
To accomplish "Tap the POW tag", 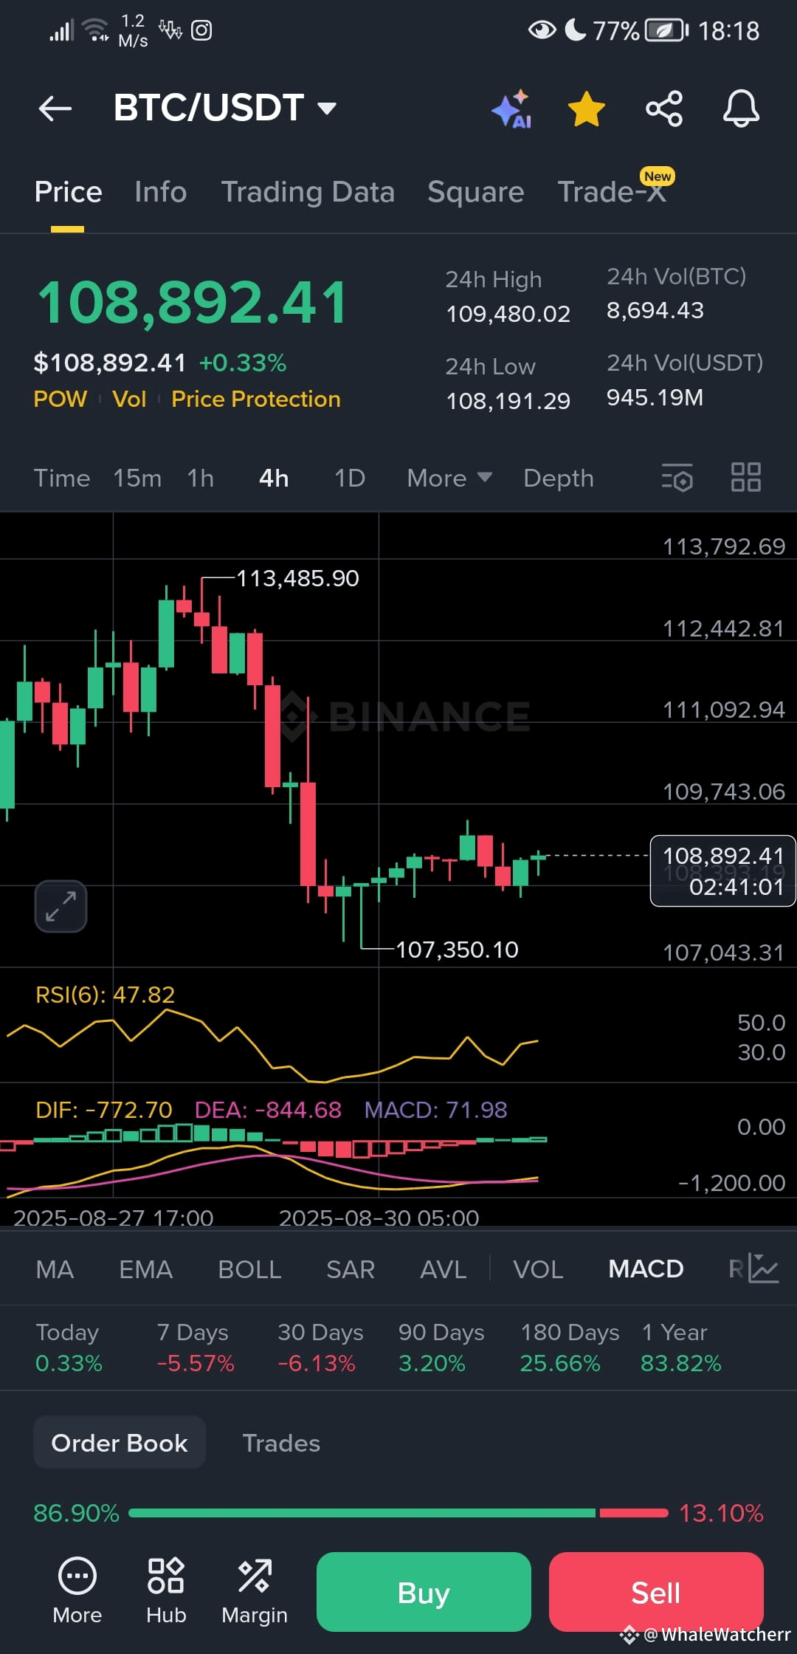I will (x=61, y=399).
